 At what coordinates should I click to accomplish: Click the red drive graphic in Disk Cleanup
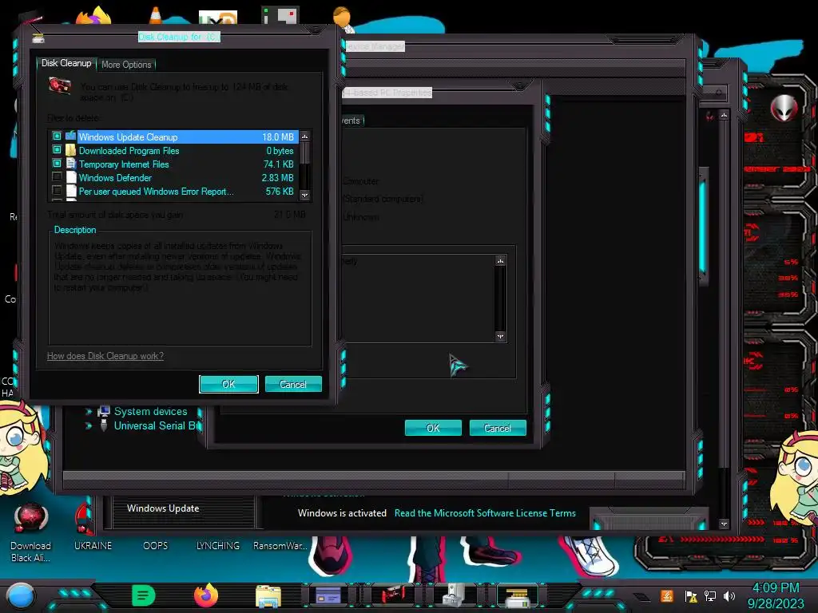point(59,86)
